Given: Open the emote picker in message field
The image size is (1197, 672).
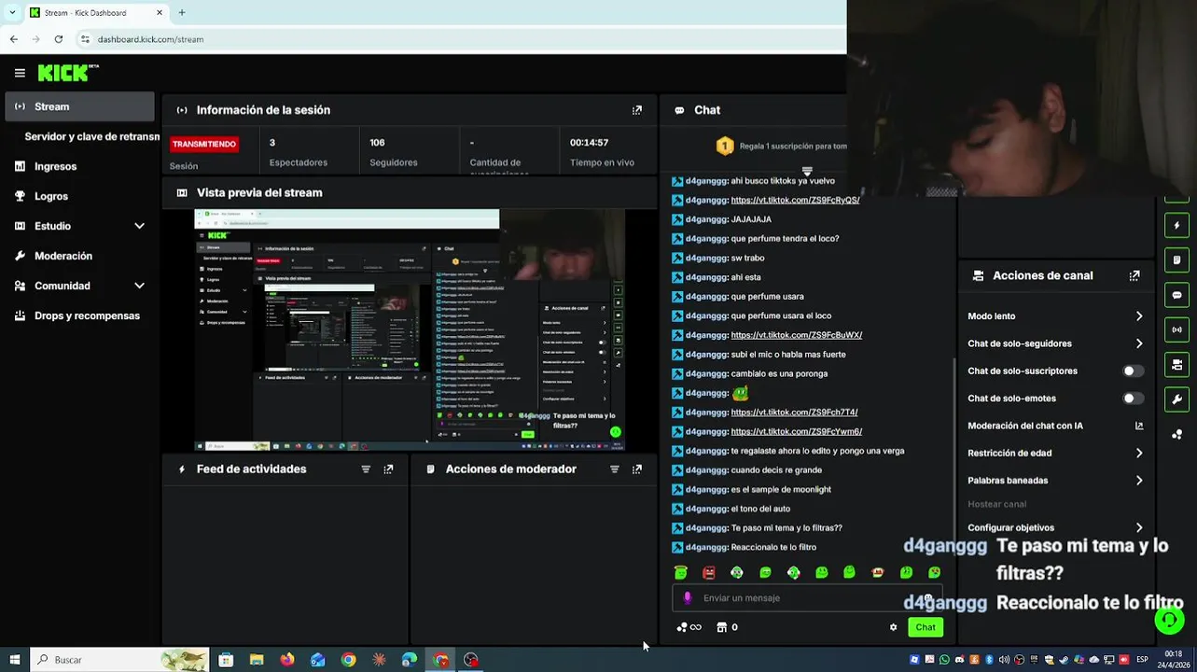Looking at the screenshot, I should pos(927,598).
